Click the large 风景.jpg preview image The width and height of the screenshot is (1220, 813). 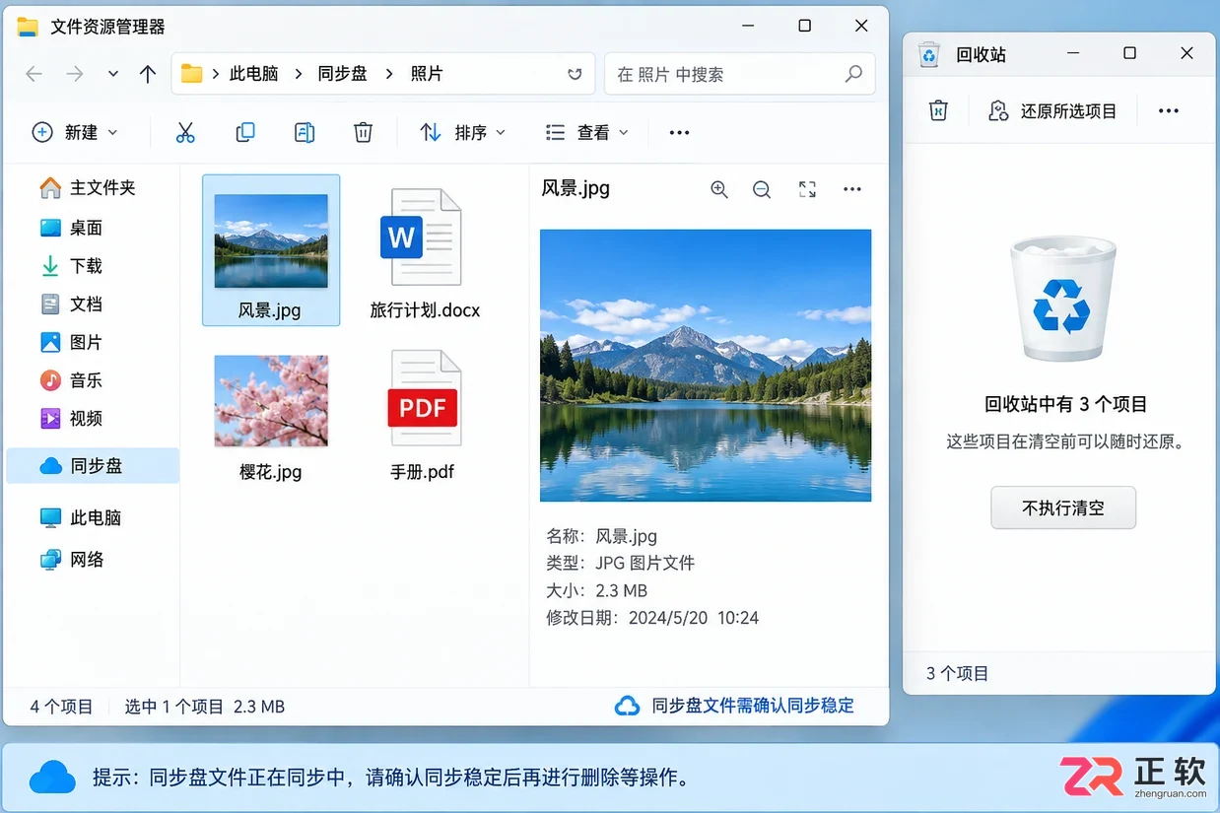tap(706, 366)
